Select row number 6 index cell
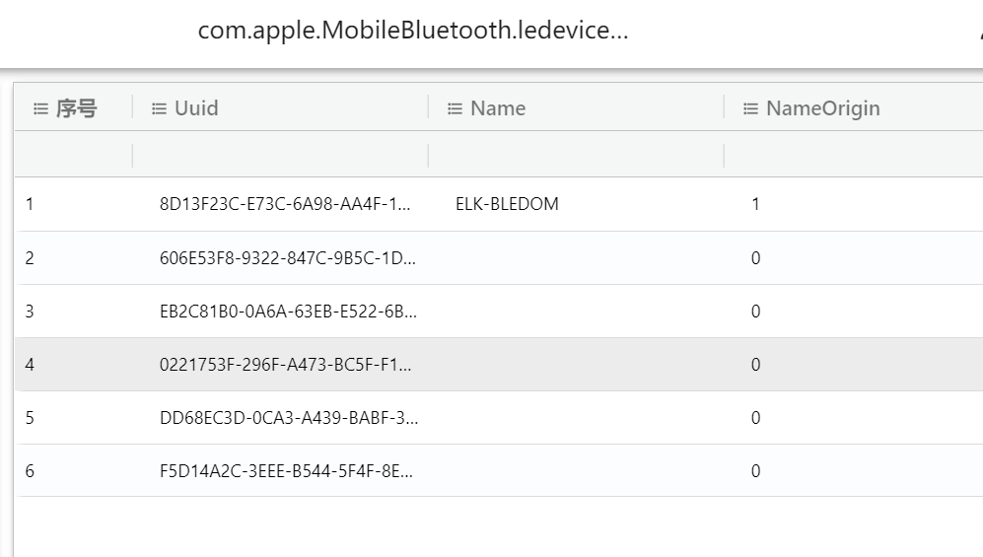983x557 pixels. 30,471
